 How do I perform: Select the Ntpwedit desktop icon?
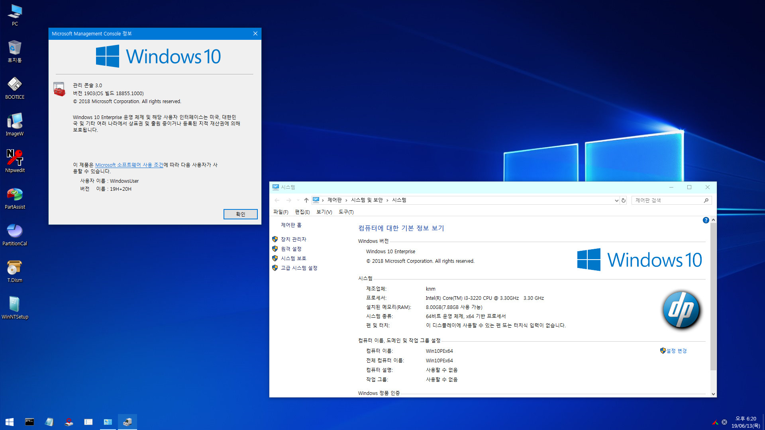[15, 161]
